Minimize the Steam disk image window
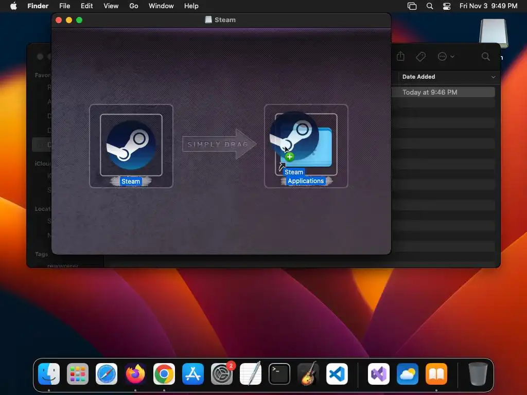Viewport: 527px width, 395px height. click(x=69, y=20)
